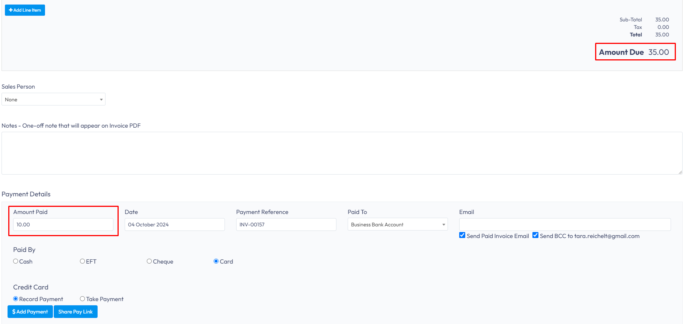Open the Sales Person dropdown

[53, 99]
